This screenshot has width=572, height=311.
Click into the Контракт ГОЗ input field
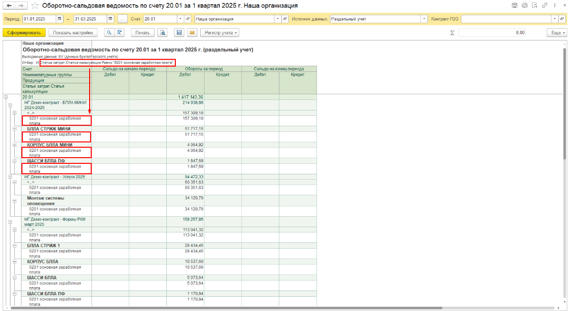click(x=506, y=19)
